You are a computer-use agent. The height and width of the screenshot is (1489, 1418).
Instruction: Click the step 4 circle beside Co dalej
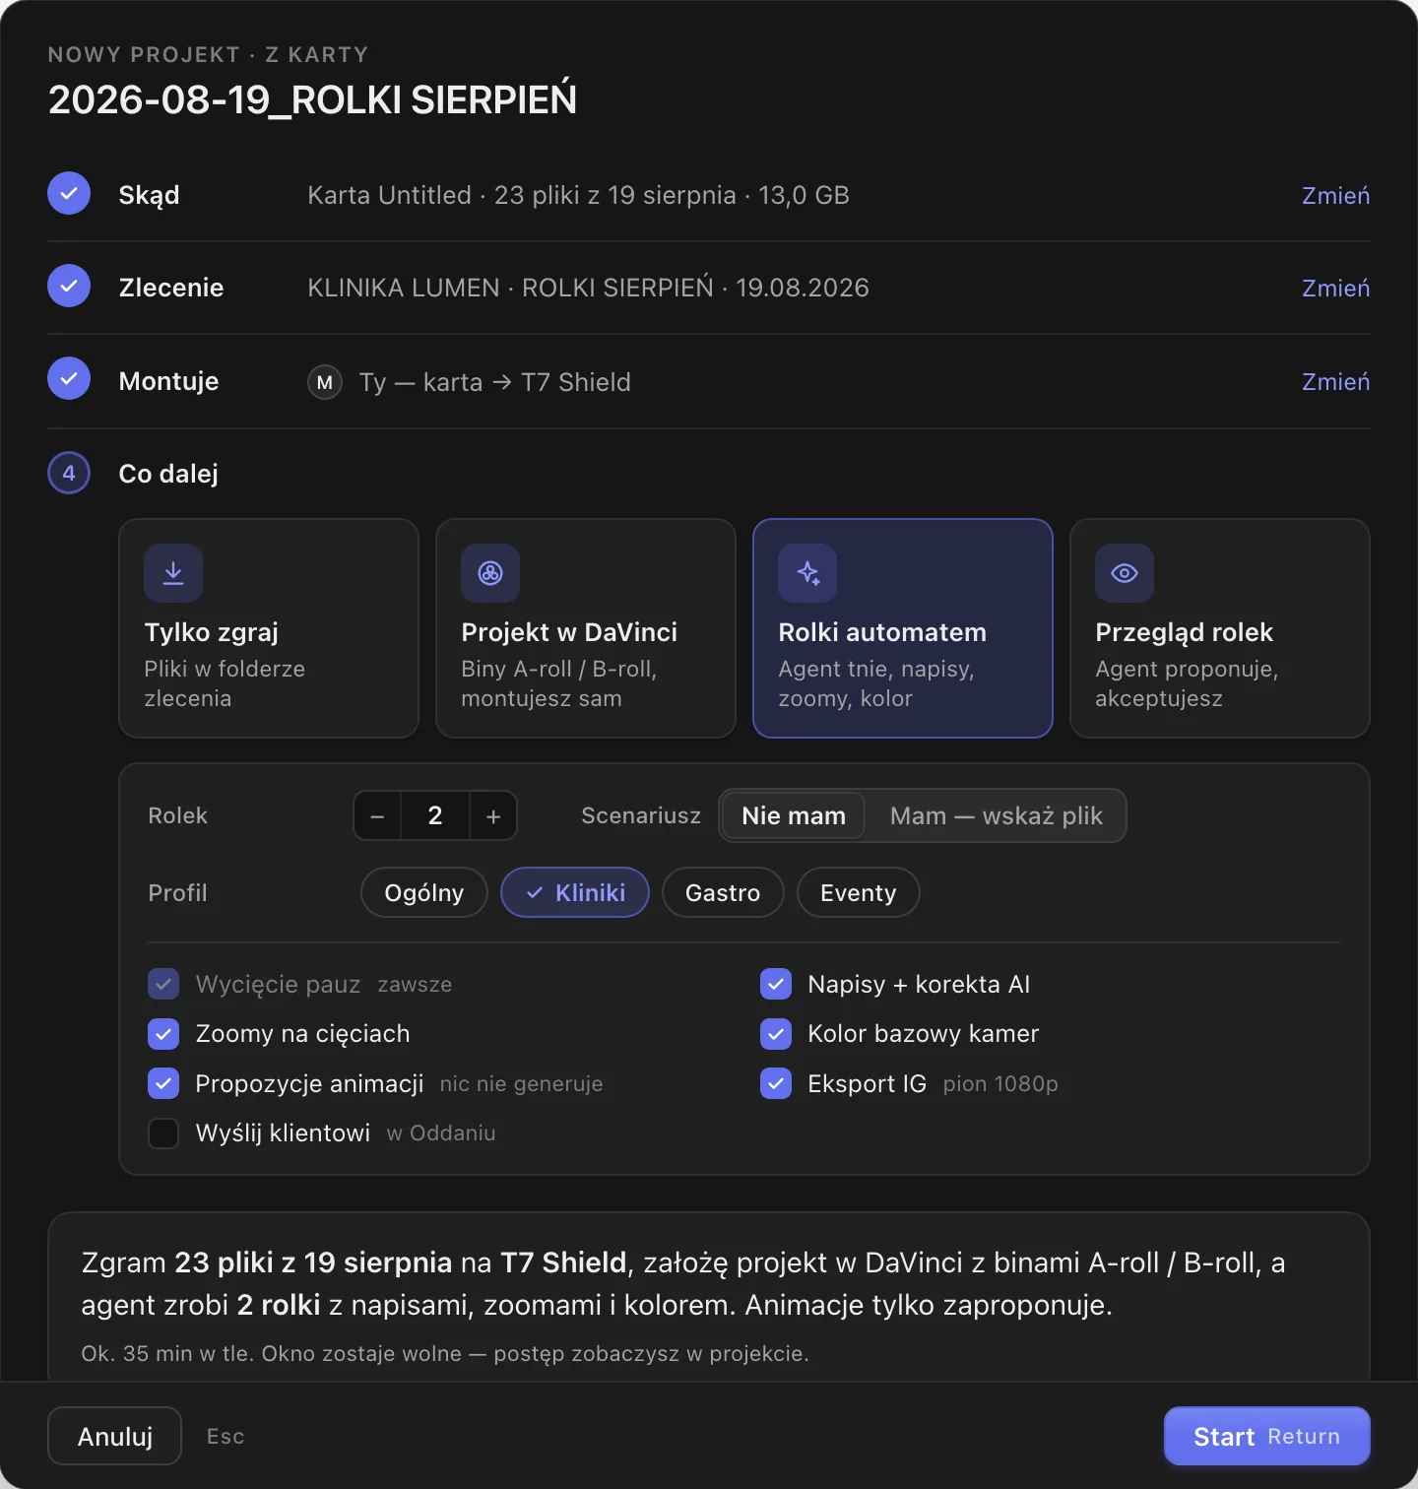pos(69,473)
